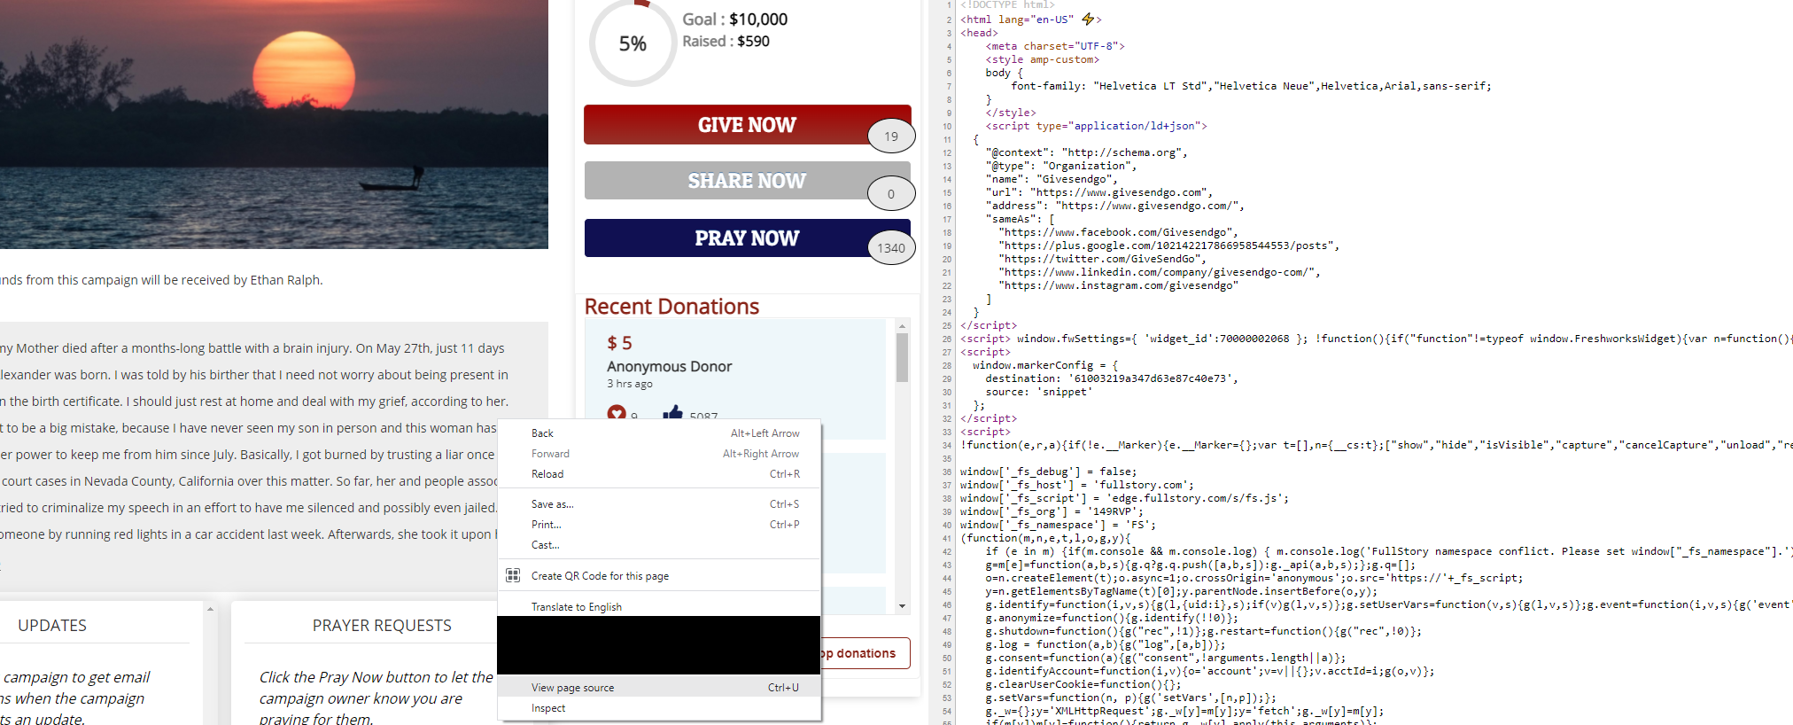1793x725 pixels.
Task: Click the '"@type": "Organization"' source line
Action: tap(1061, 166)
